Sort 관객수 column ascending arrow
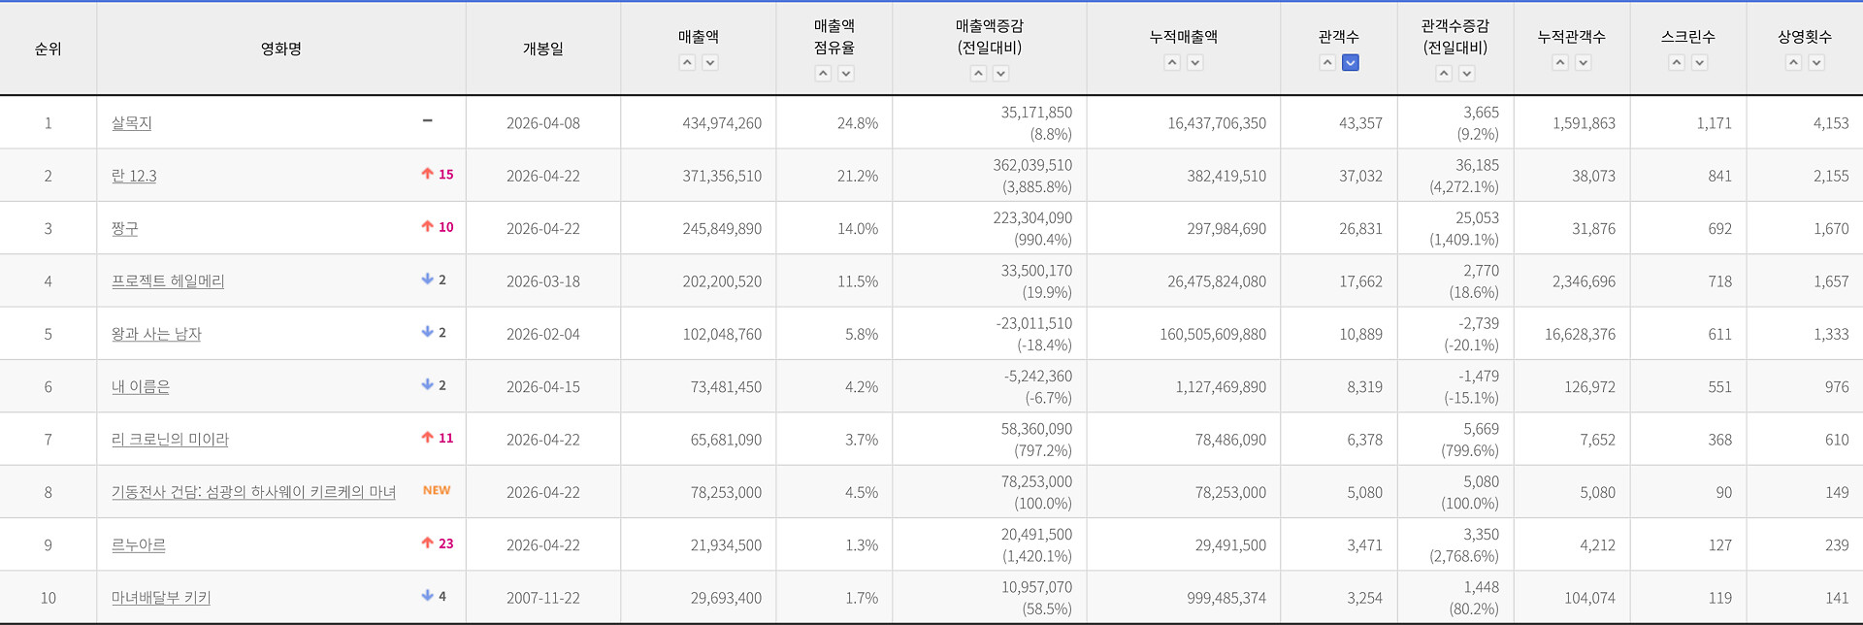 (x=1327, y=62)
